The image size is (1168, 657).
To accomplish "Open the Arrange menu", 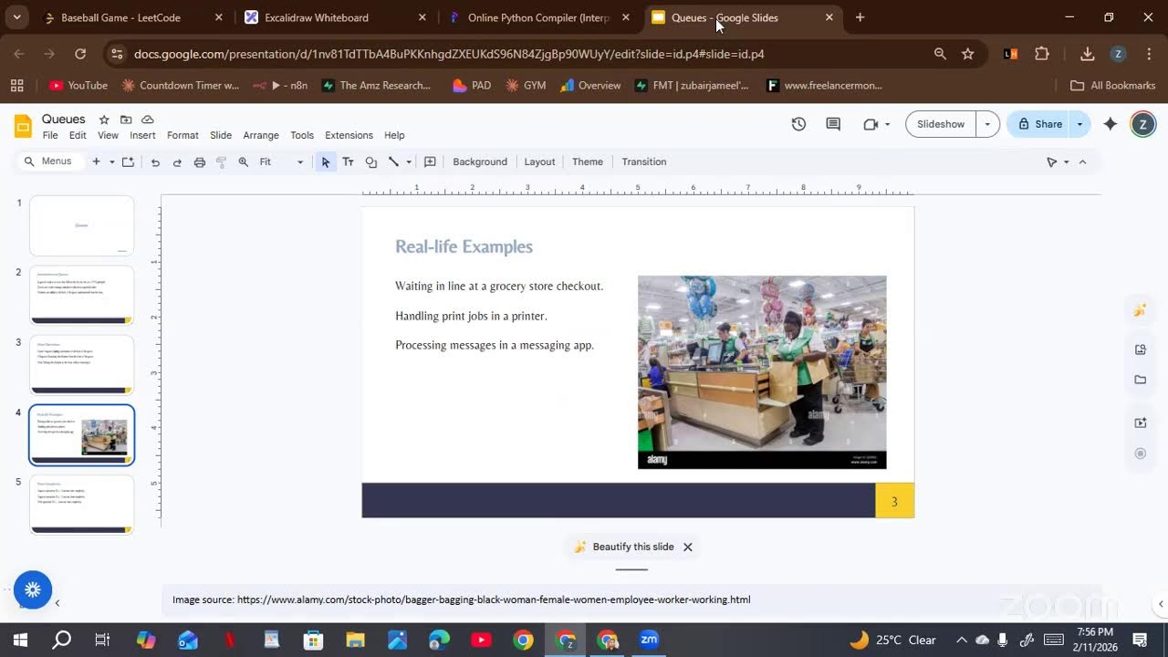I will coord(261,135).
